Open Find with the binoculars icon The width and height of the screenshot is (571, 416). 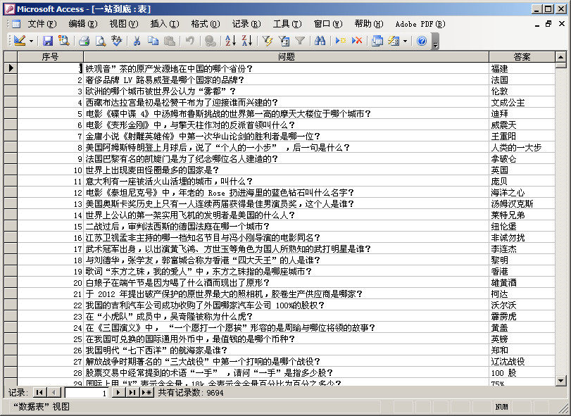point(320,40)
